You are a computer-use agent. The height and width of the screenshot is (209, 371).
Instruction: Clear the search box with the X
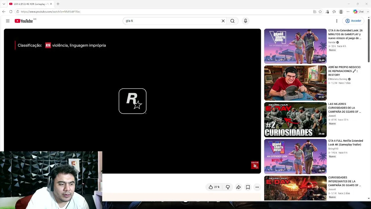click(x=223, y=21)
